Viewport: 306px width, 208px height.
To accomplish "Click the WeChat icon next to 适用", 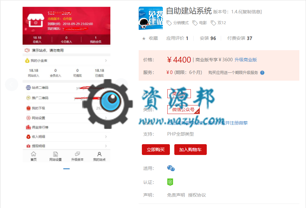I will pyautogui.click(x=171, y=168).
